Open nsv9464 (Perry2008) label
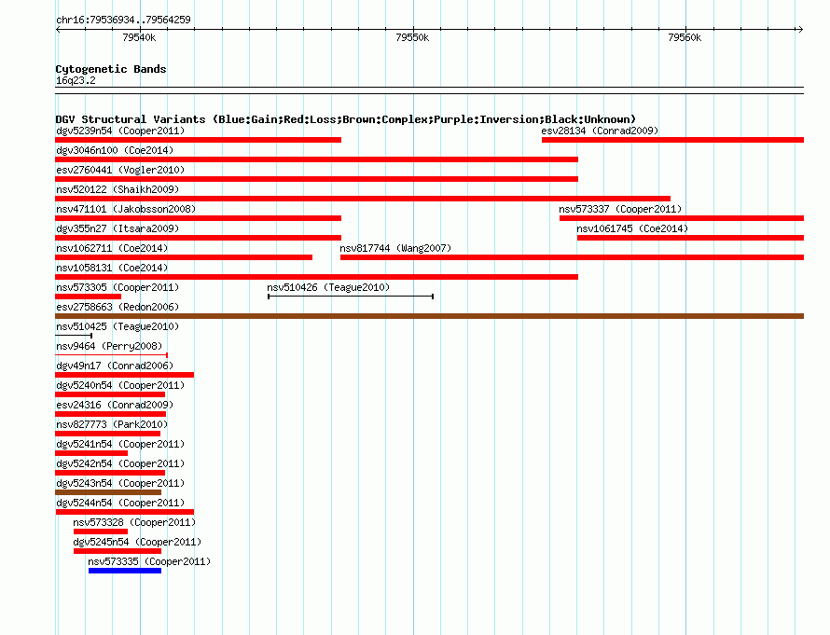This screenshot has width=830, height=635. [109, 346]
